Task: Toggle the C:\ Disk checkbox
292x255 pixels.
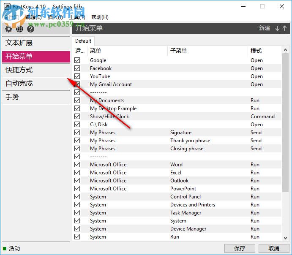Action: click(x=77, y=125)
